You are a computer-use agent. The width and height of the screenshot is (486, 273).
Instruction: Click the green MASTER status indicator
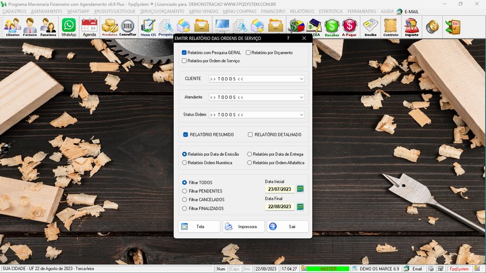coord(327,269)
